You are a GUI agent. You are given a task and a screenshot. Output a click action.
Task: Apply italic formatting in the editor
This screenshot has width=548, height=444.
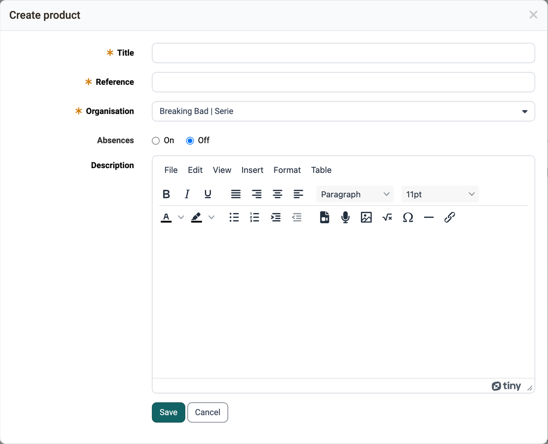click(187, 194)
